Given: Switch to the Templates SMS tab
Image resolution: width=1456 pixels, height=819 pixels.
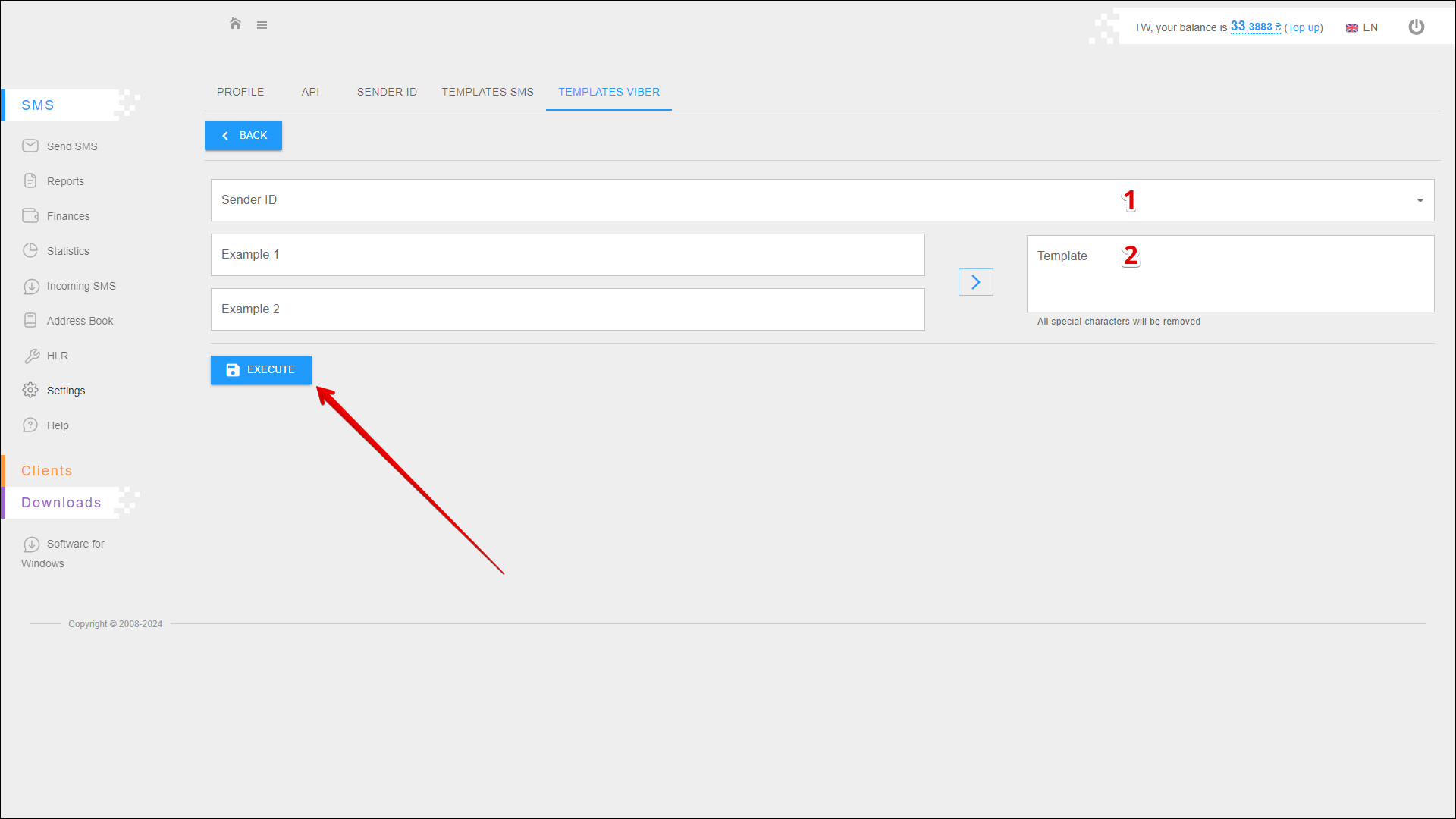Looking at the screenshot, I should [x=488, y=92].
